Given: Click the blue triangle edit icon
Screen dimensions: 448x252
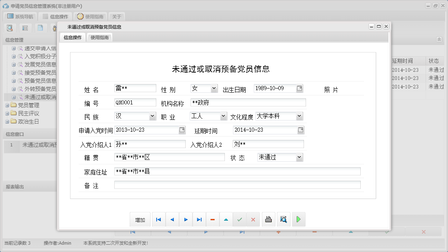Looking at the screenshot, I should (226, 219).
